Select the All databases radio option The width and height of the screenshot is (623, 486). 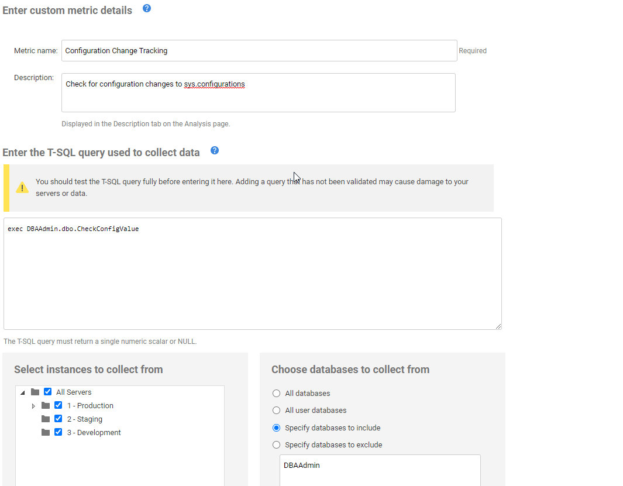[x=277, y=394]
